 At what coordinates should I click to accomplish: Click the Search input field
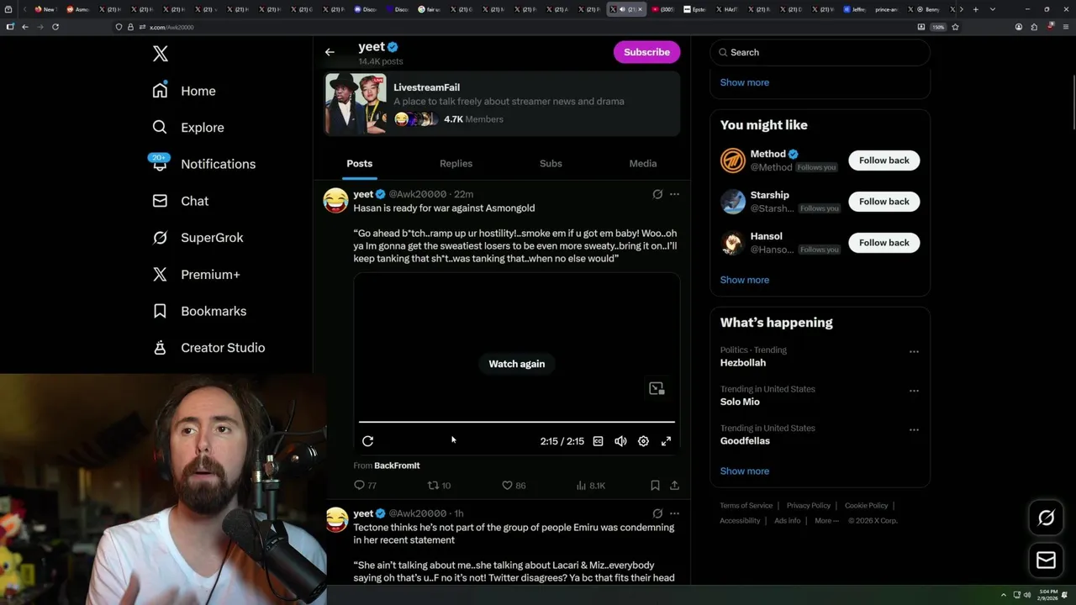tap(820, 52)
